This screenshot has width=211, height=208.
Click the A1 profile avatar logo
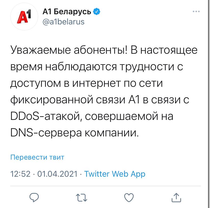tap(23, 18)
